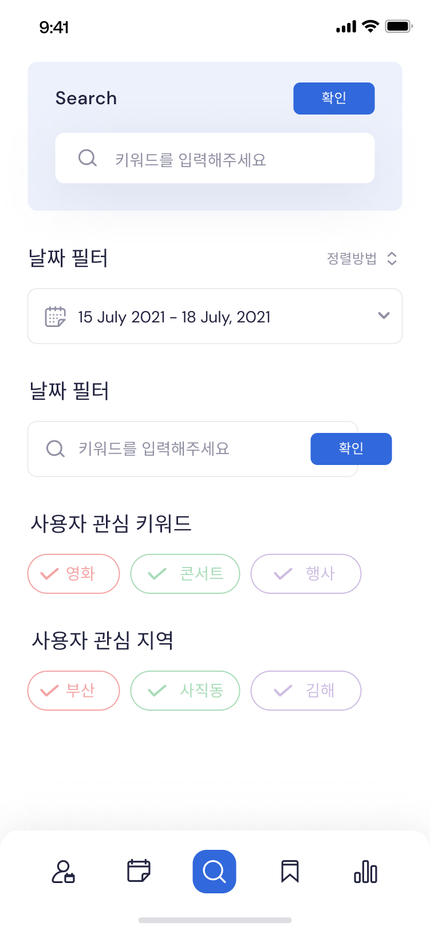Screen dimensions: 430x930
Task: Click the 확인 button in Search card
Action: [334, 98]
